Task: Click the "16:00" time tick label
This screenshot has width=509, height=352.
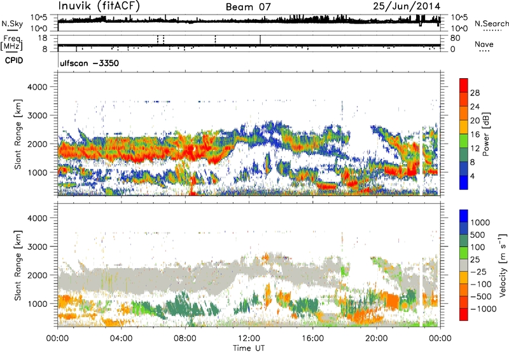Action: pos(312,339)
